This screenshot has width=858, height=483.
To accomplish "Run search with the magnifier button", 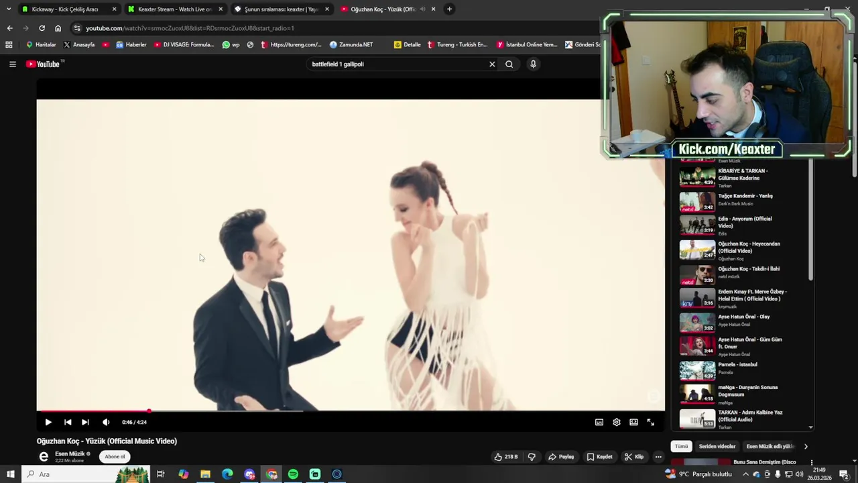I will point(509,64).
